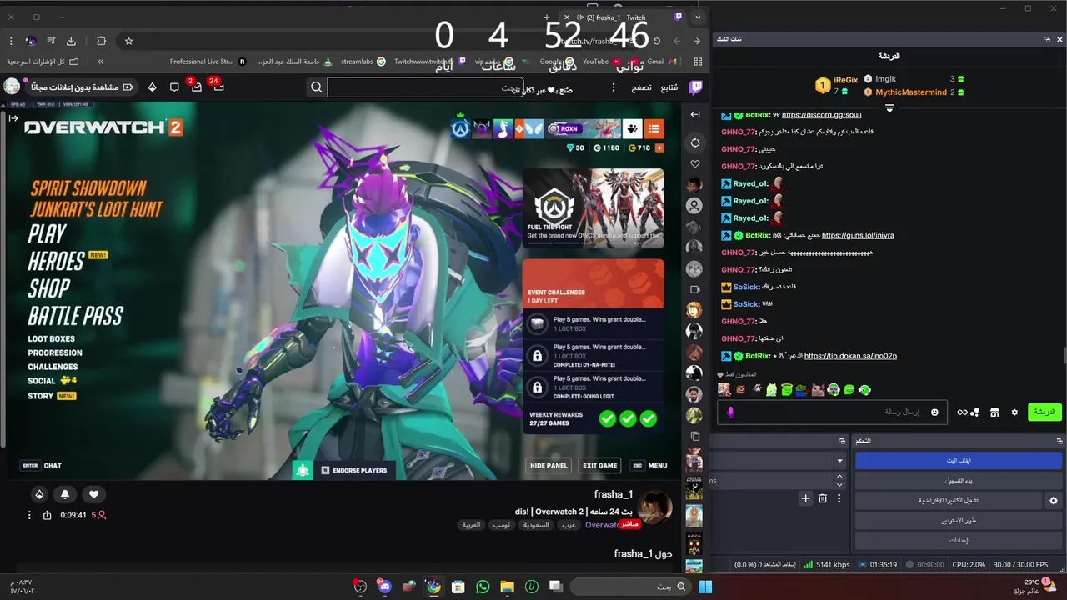Open the channel points store icon in chat
Screen dimensions: 1067x600
[994, 412]
